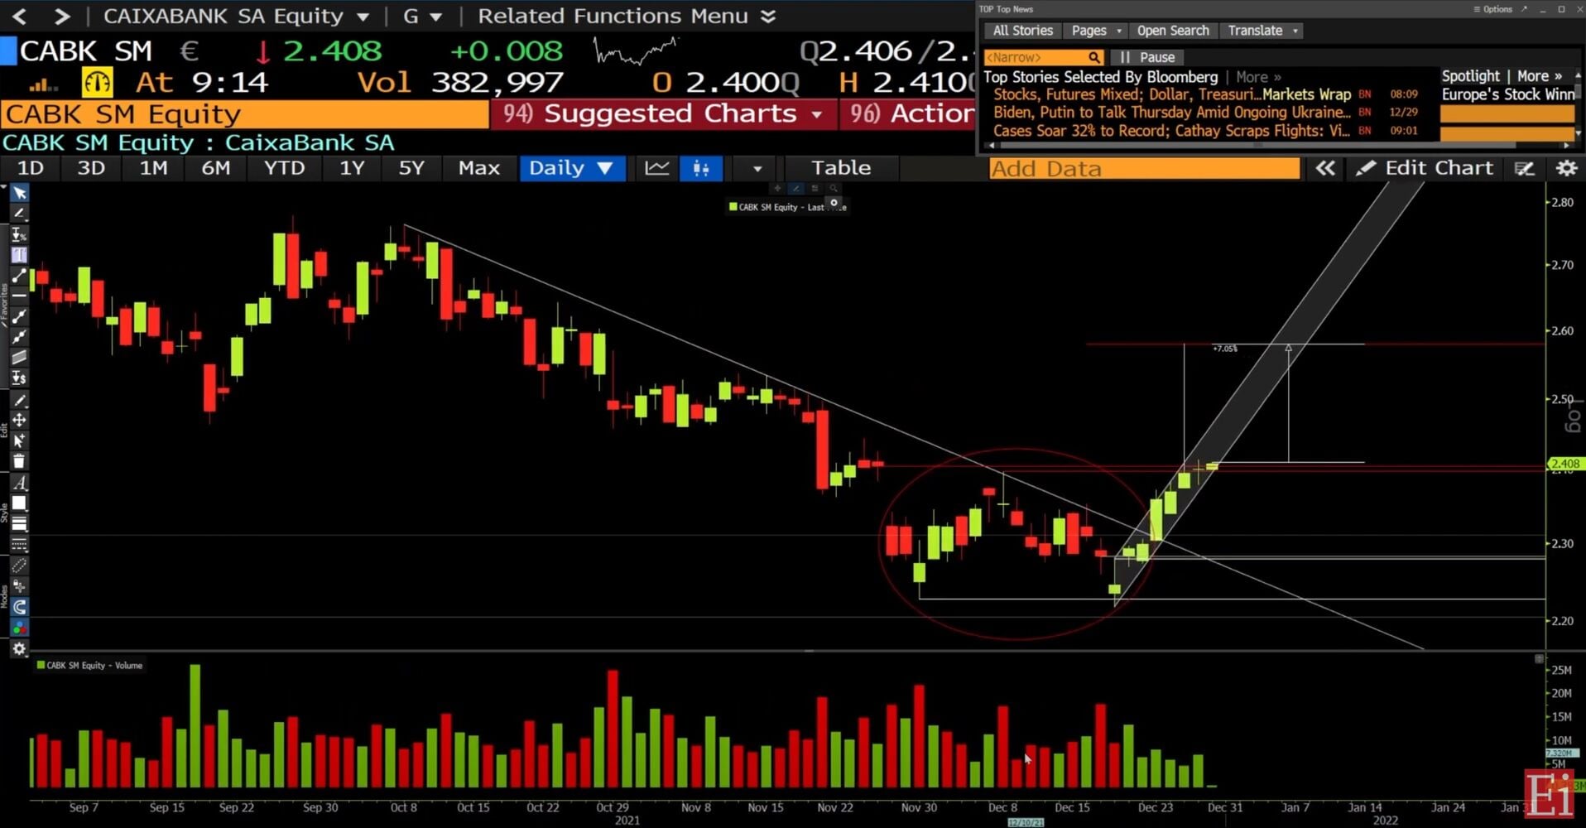
Task: Open CAIXABANK SA Equity security dropdown
Action: (x=236, y=16)
